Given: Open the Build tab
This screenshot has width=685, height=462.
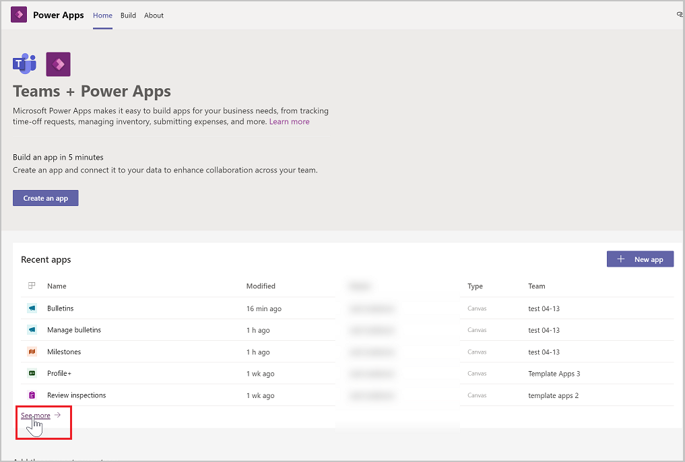Looking at the screenshot, I should [x=128, y=15].
